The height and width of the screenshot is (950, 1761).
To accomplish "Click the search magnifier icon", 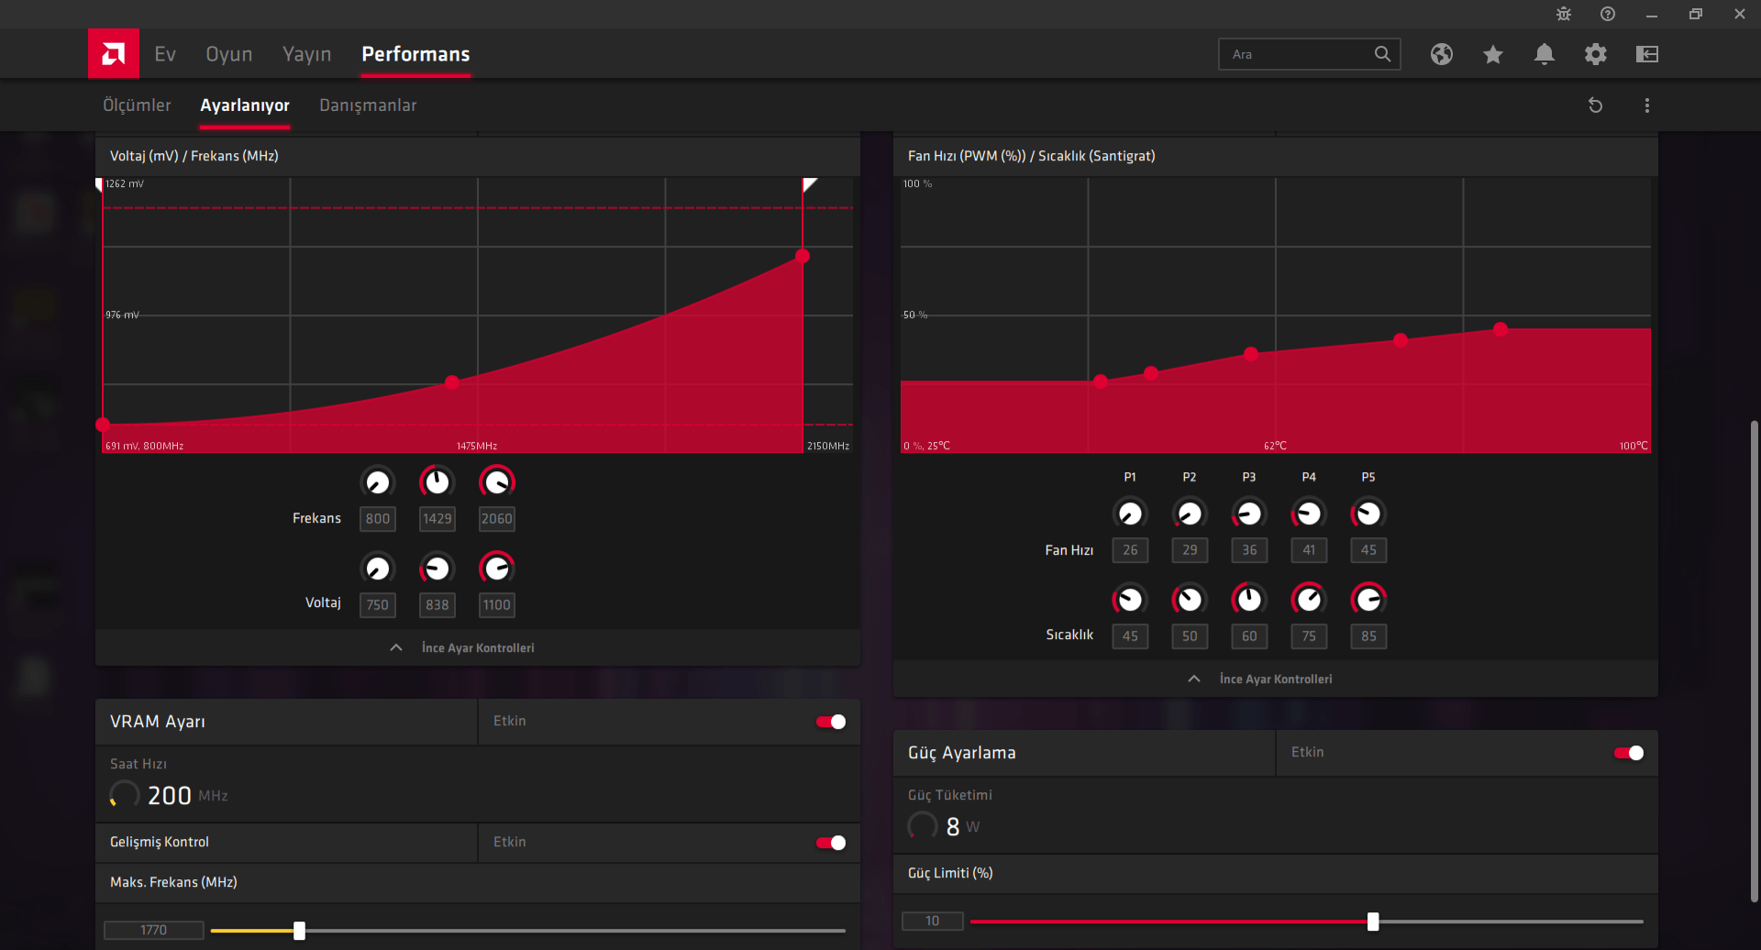I will (x=1382, y=54).
